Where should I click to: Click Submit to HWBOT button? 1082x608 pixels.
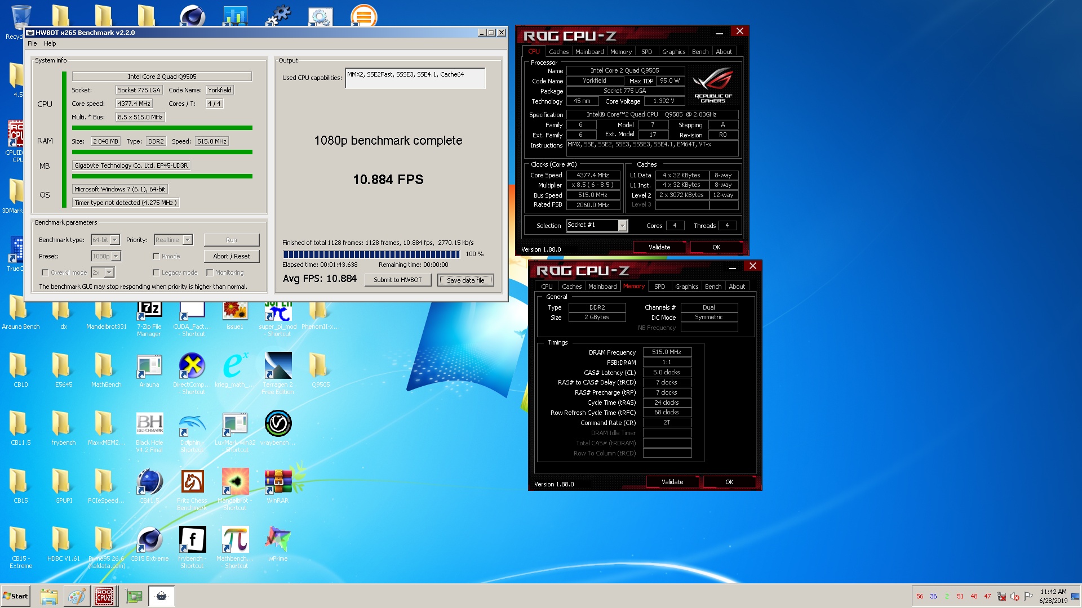[398, 280]
